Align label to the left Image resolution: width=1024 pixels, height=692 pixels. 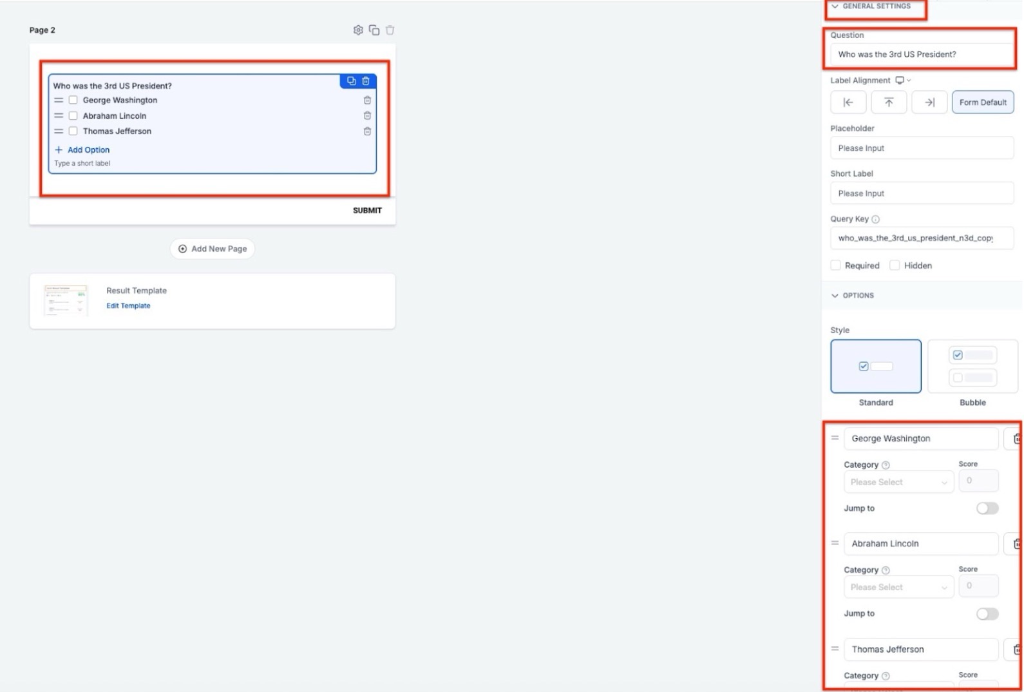pos(848,102)
